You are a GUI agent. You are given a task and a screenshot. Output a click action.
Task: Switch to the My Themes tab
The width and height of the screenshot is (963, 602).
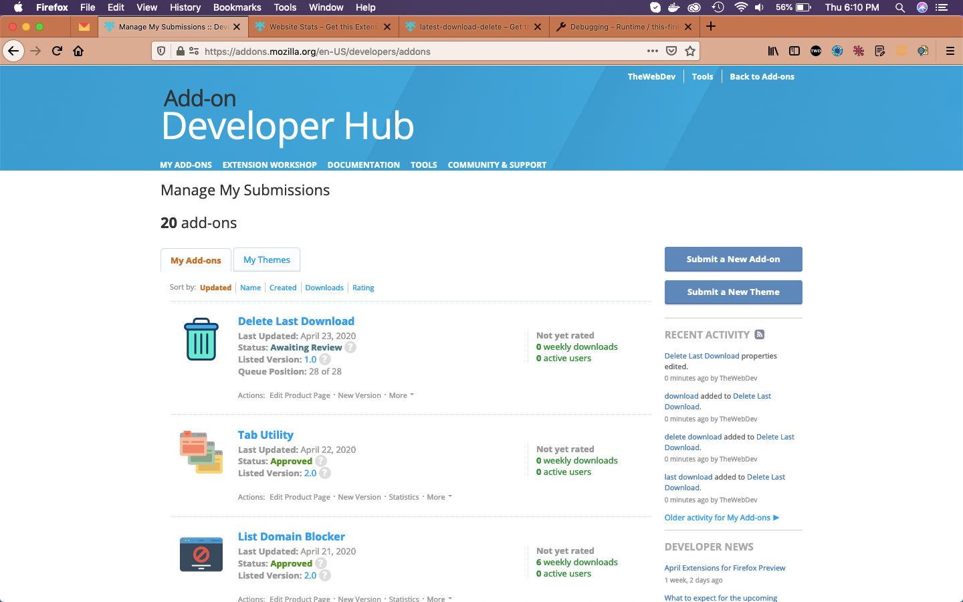[267, 260]
